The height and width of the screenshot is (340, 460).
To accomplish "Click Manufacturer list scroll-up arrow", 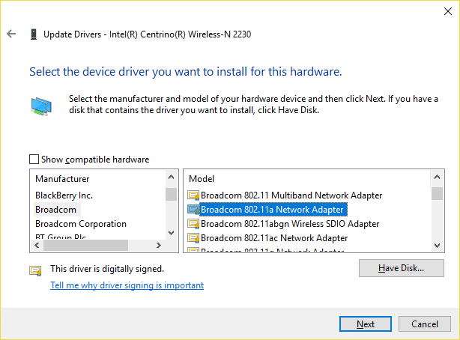I will pos(172,177).
